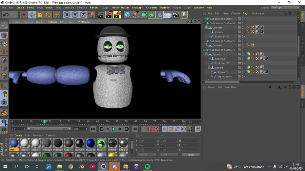This screenshot has width=305, height=171.
Task: Open the Character menu
Action: pos(152,7)
